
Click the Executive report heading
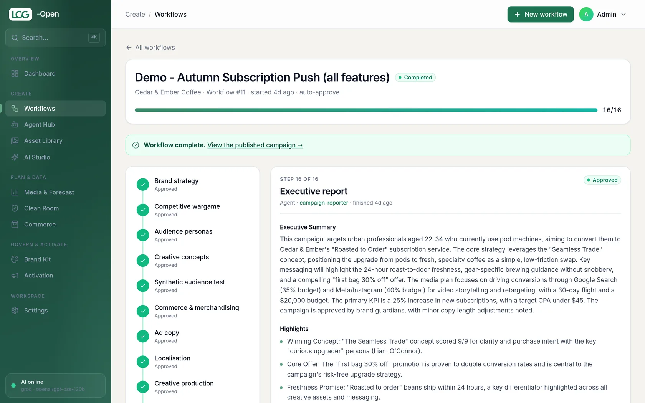(x=314, y=191)
